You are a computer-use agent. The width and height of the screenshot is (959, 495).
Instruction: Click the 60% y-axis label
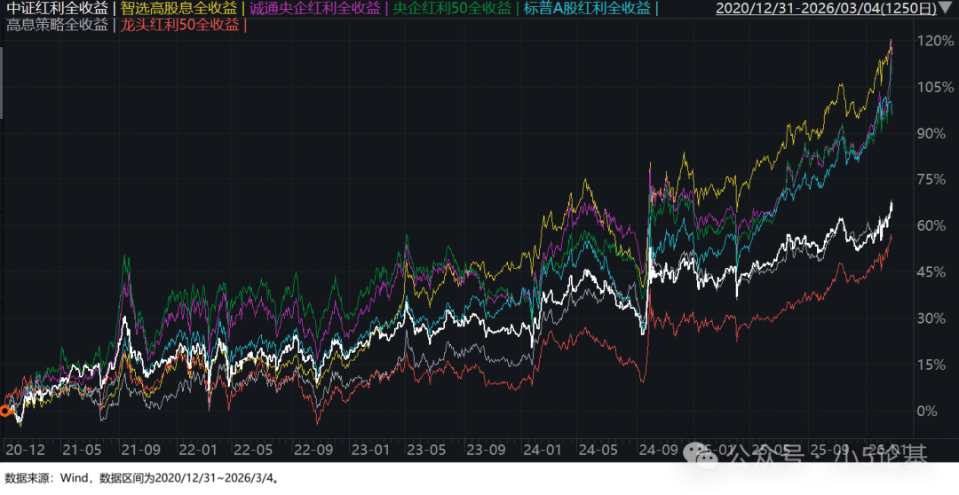click(932, 225)
